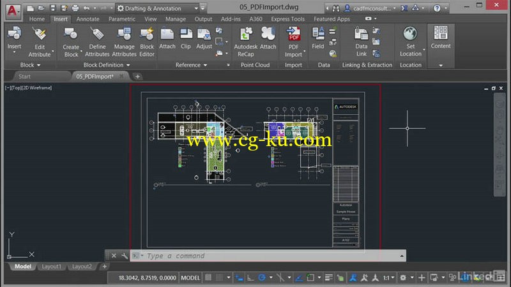511x287 pixels.
Task: Click the New file icon
Action: pyautogui.click(x=30, y=8)
